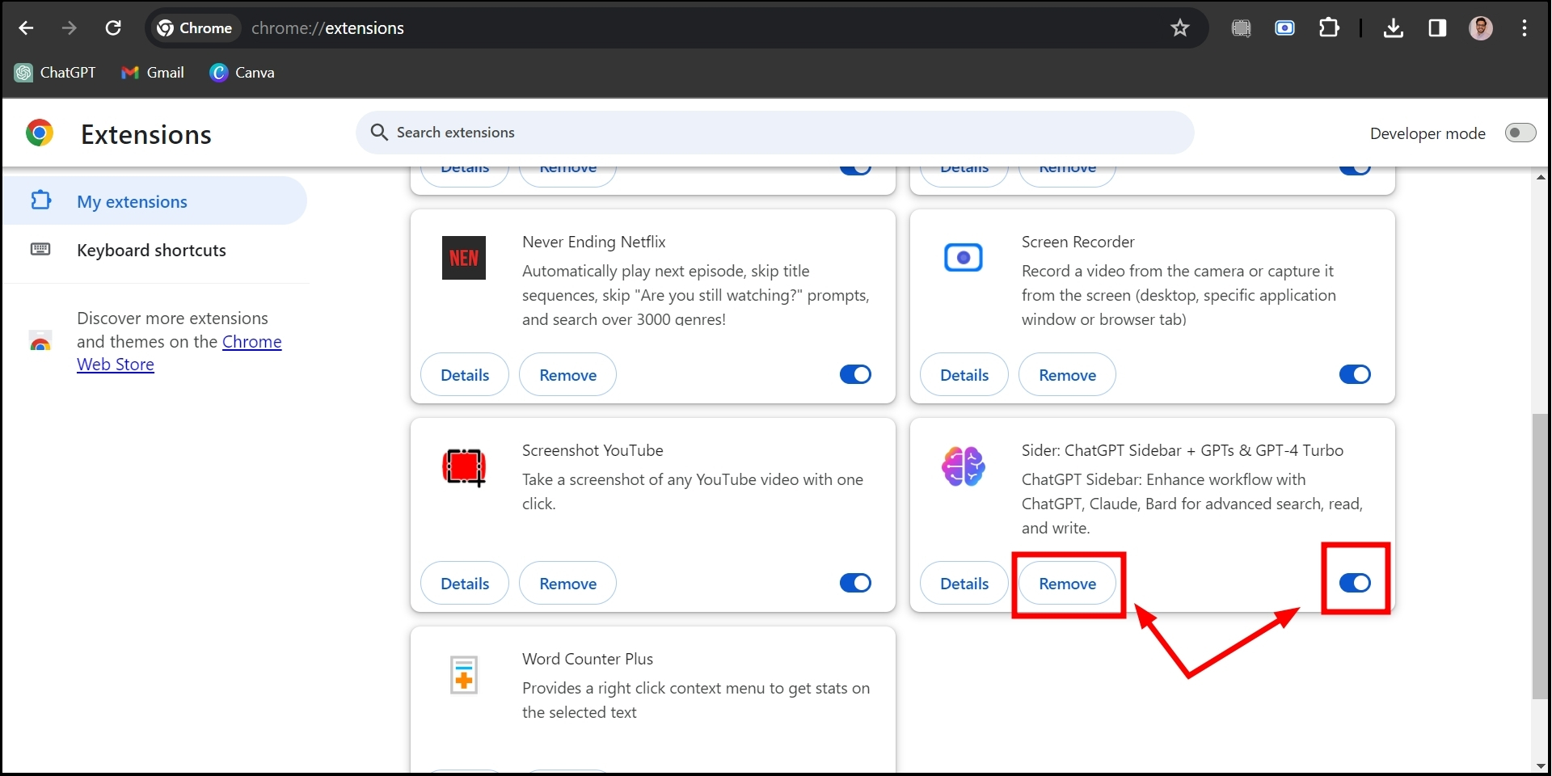Turn off the Screen Recorder extension
Viewport: 1552px width, 776px height.
click(x=1355, y=374)
